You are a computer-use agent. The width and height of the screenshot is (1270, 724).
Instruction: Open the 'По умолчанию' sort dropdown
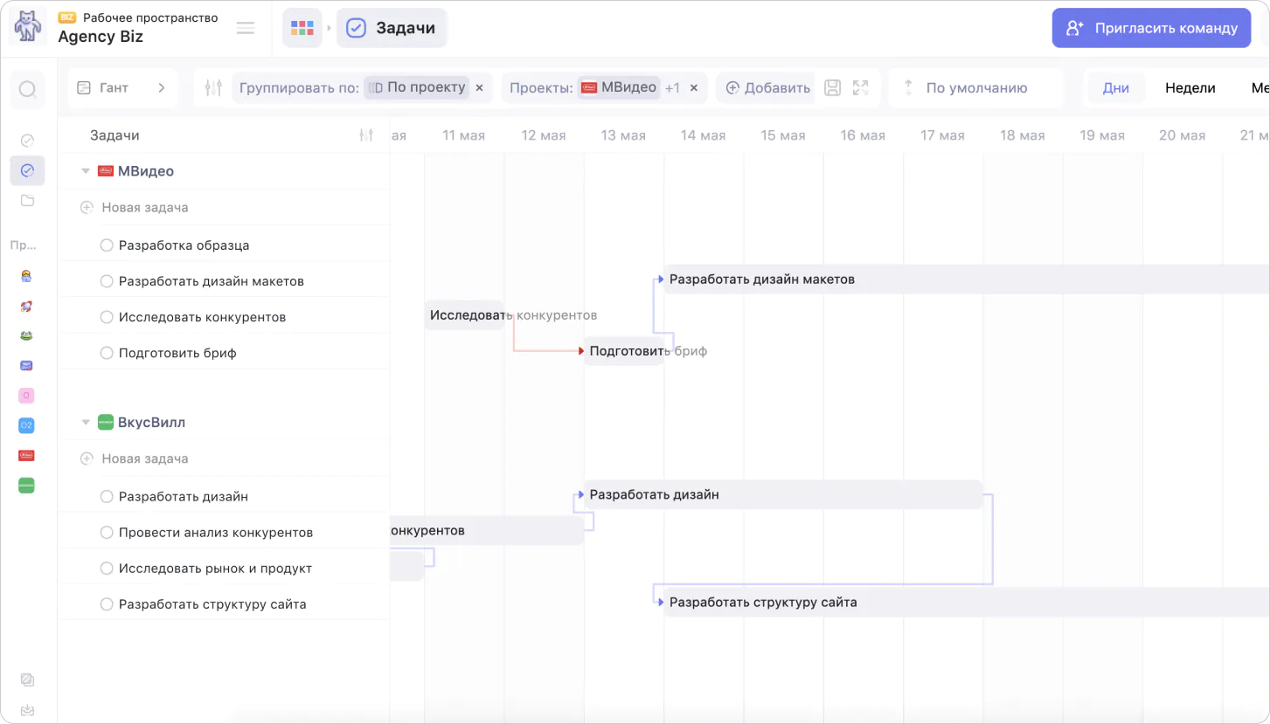(x=975, y=88)
